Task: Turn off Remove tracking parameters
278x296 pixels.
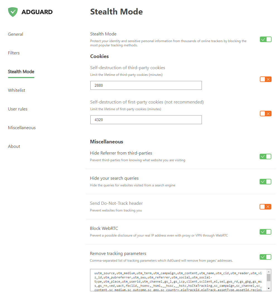Action: [x=265, y=257]
